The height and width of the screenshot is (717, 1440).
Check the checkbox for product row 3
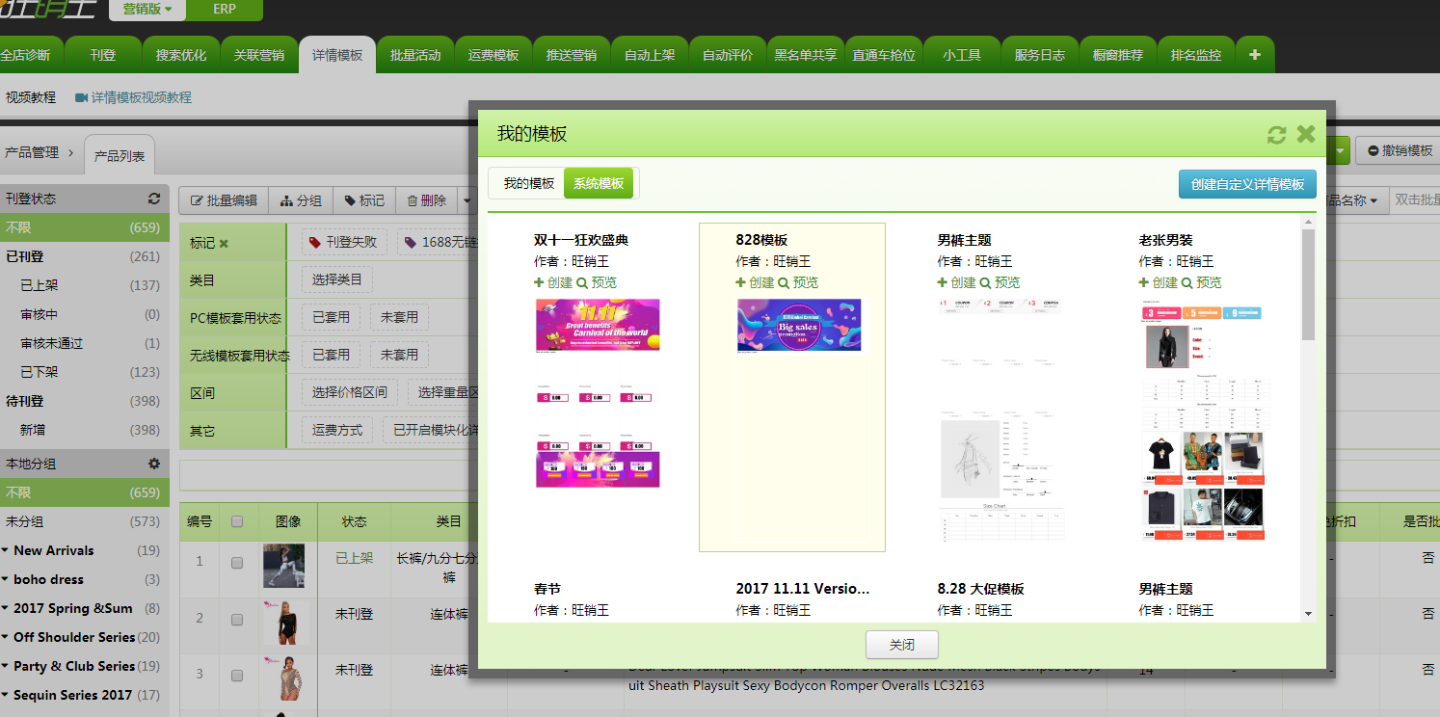pyautogui.click(x=237, y=674)
